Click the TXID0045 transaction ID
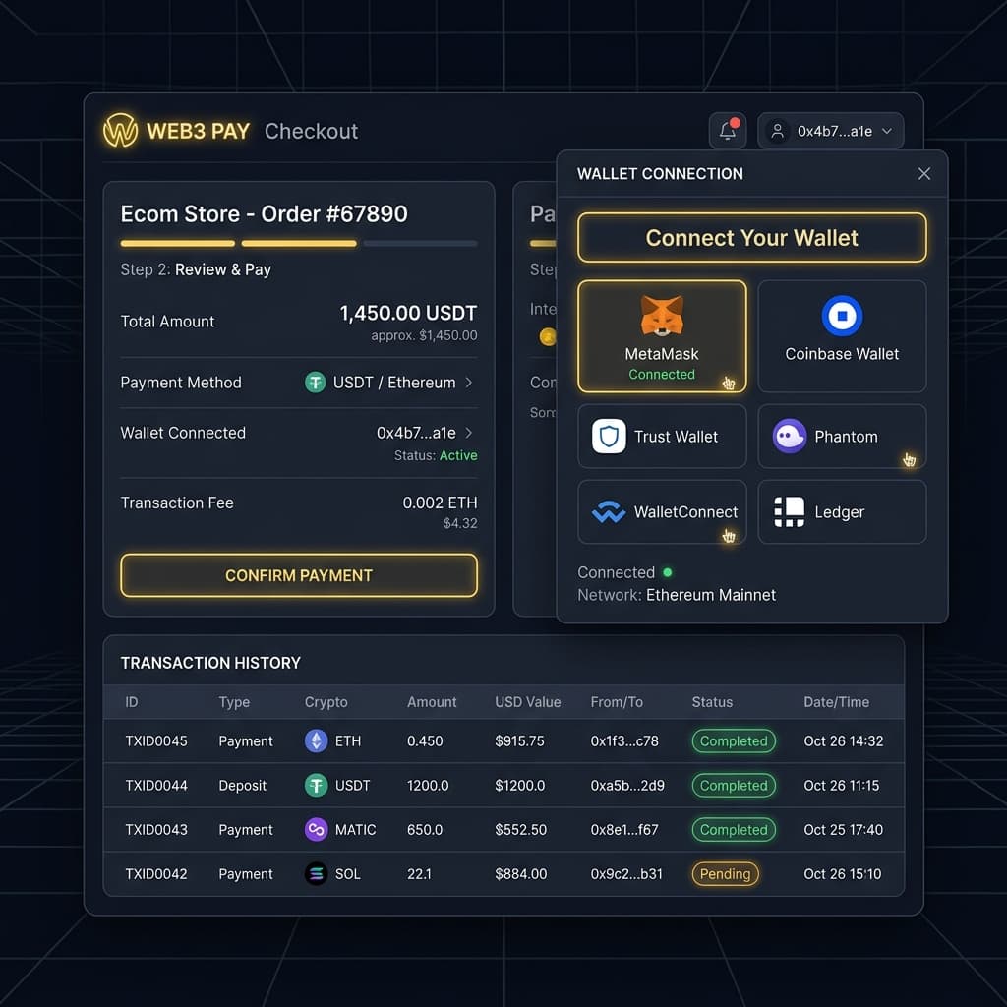This screenshot has height=1007, width=1007. click(x=156, y=740)
